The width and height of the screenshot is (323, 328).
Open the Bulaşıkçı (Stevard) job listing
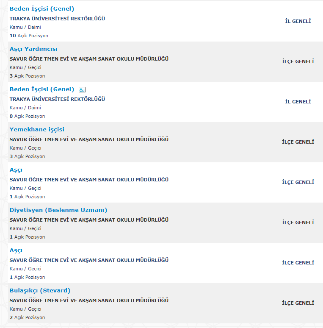pos(40,291)
